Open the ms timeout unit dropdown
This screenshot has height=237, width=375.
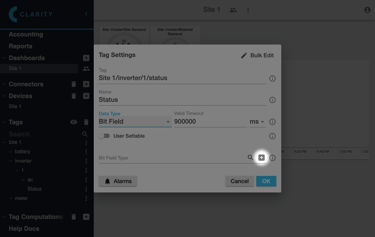tap(257, 122)
